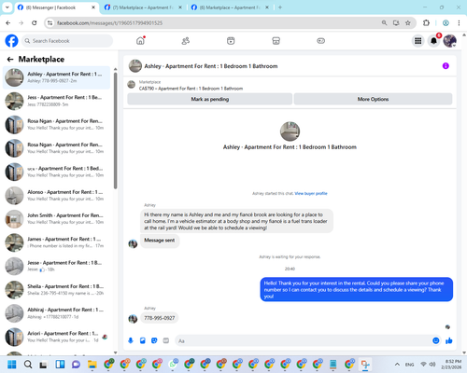Image resolution: width=467 pixels, height=373 pixels.
Task: Open the Marketplace storefront icon
Action: pyautogui.click(x=276, y=41)
